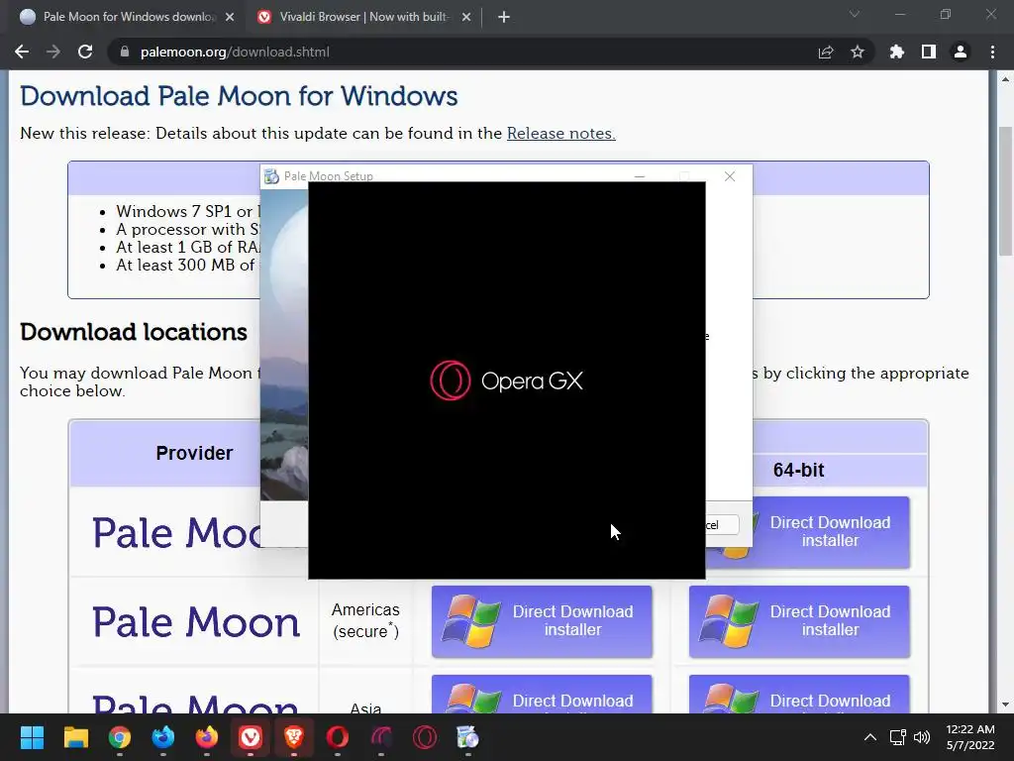Click the Americas (secure) cell
Image resolution: width=1014 pixels, height=761 pixels.
[365, 620]
